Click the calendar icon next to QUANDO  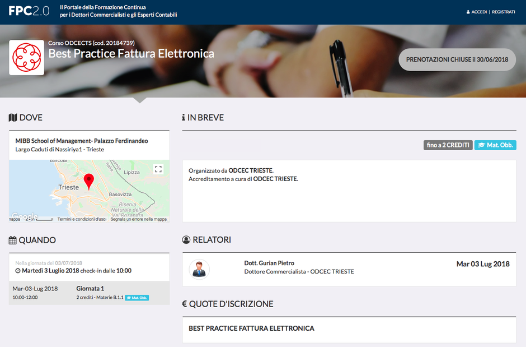pyautogui.click(x=12, y=240)
